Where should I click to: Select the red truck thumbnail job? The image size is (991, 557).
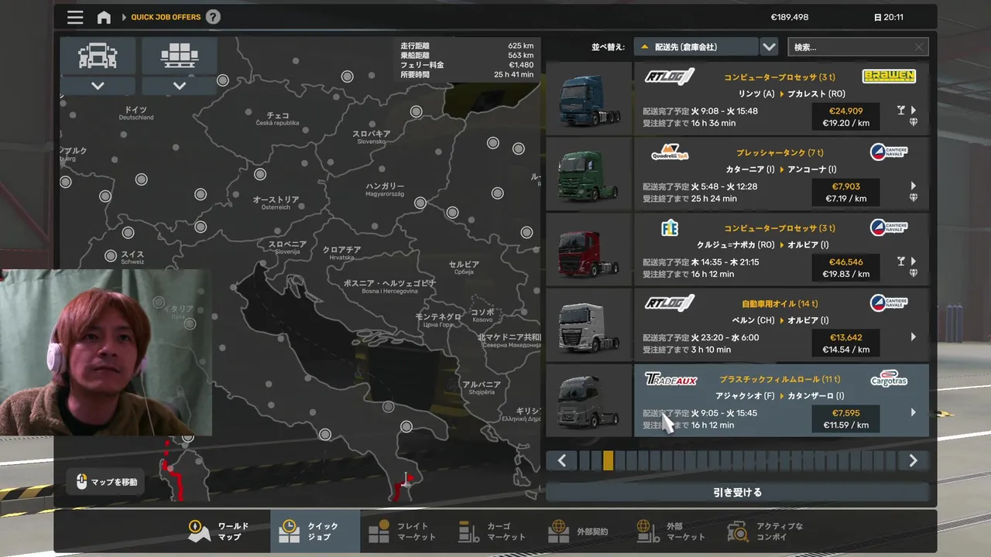(589, 250)
